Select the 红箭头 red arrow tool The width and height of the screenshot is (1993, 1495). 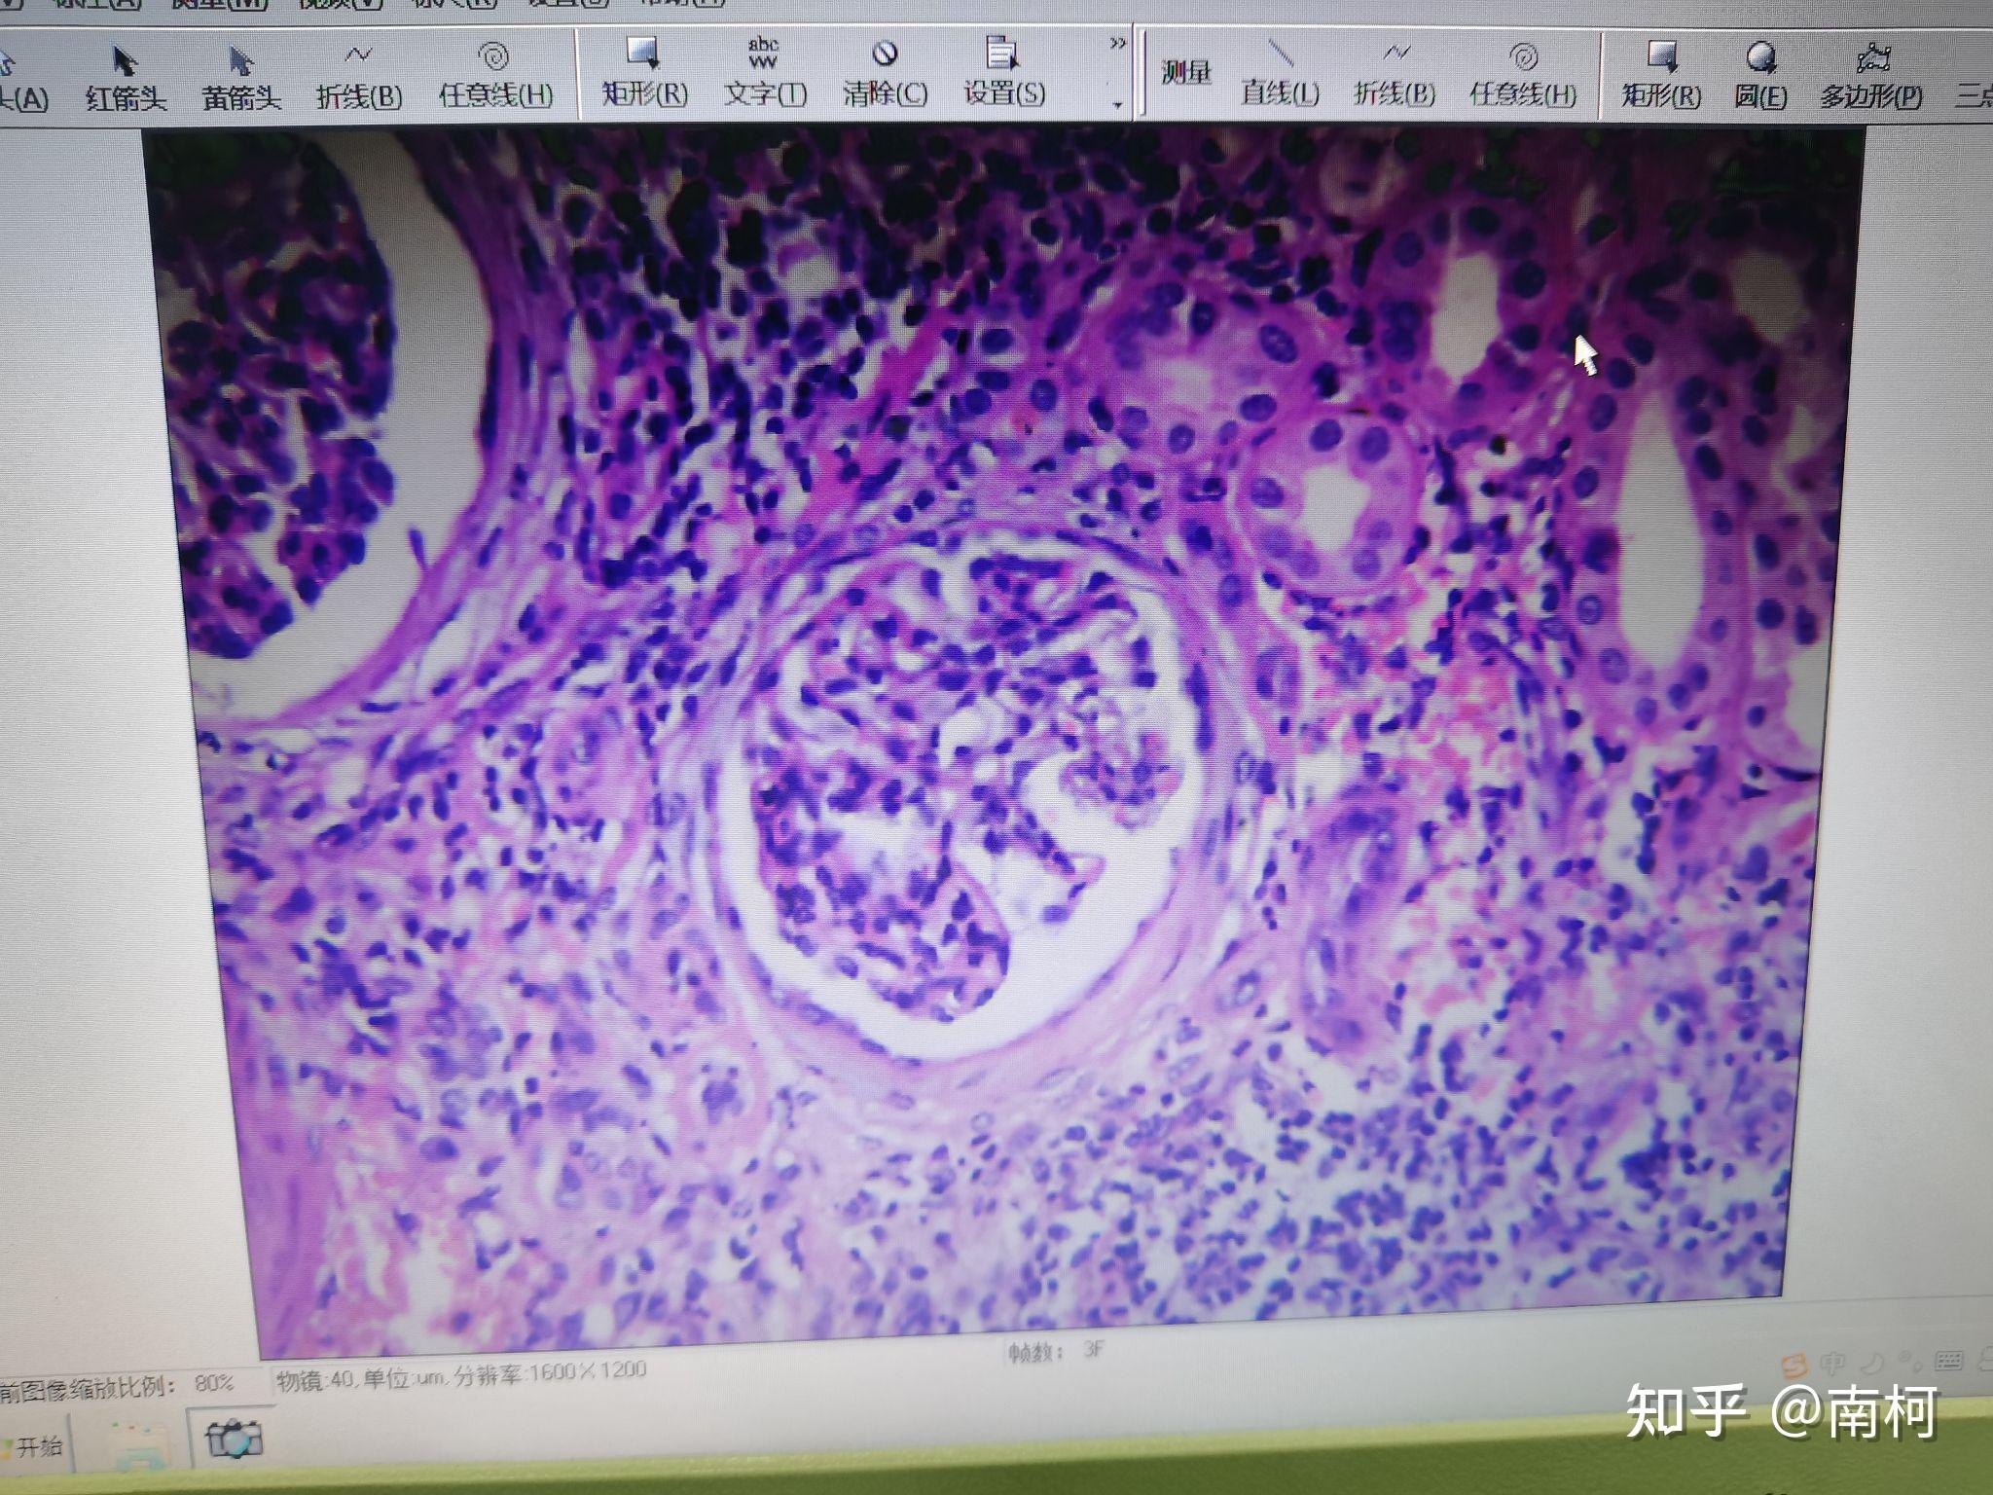[126, 76]
